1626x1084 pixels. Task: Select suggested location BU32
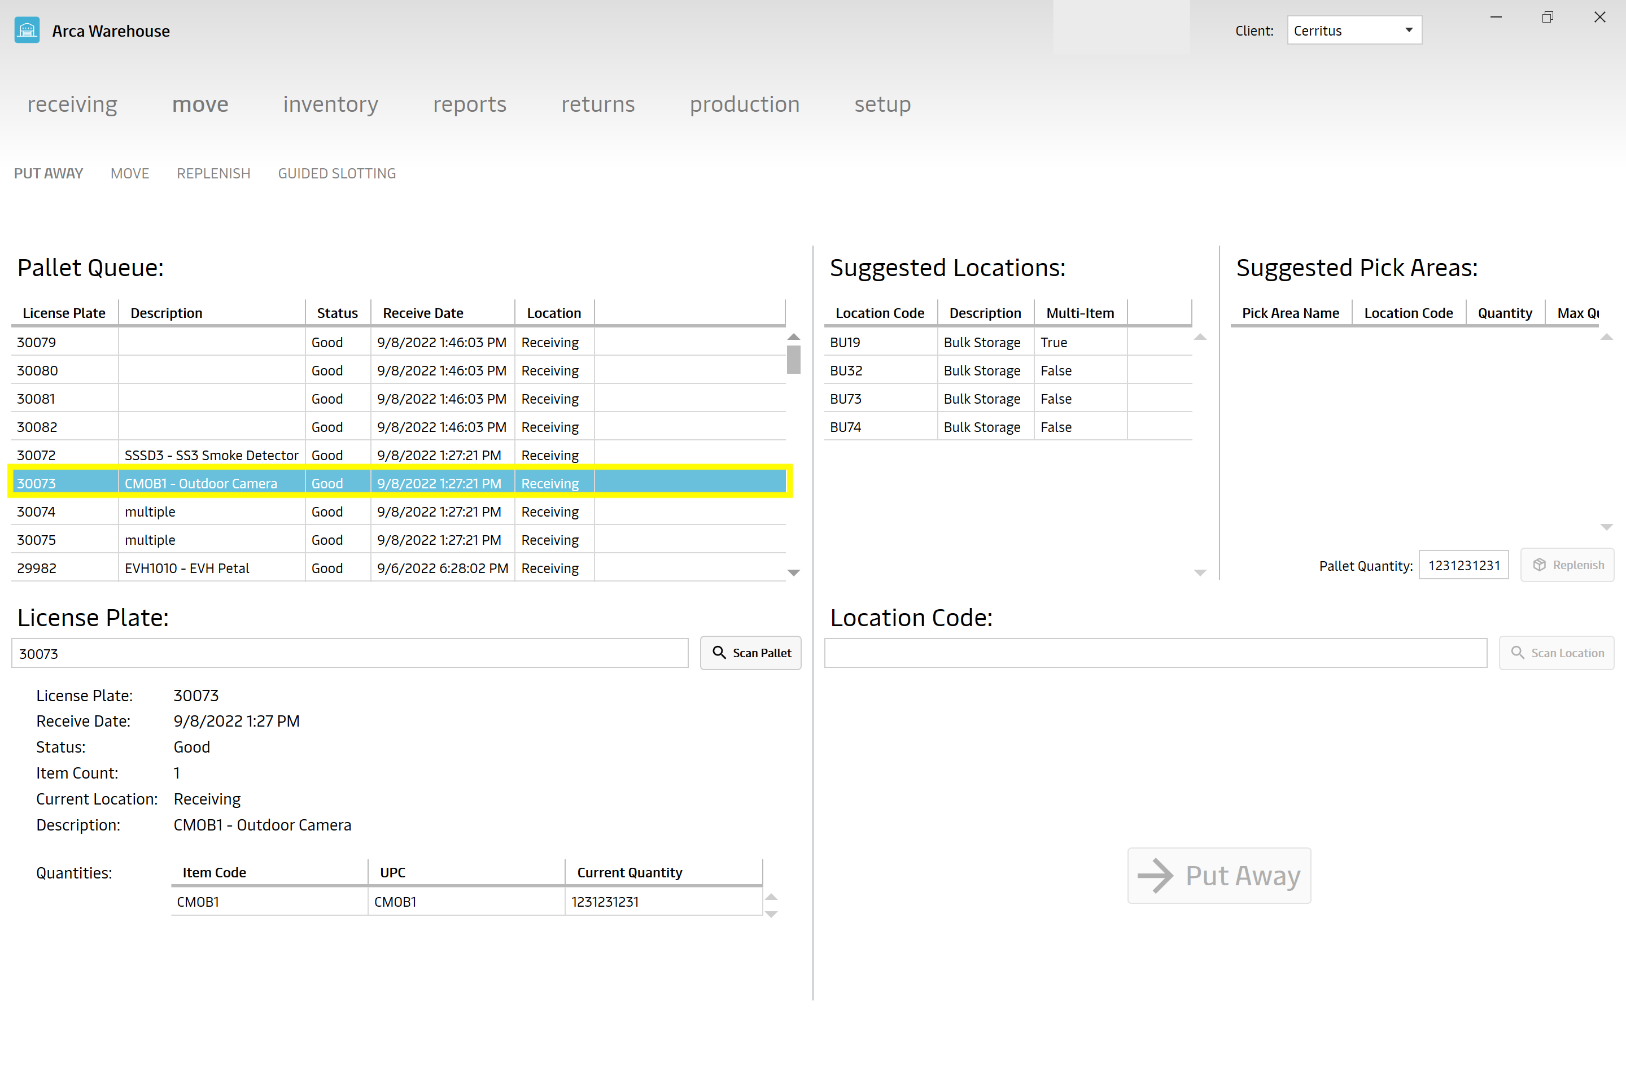coord(1008,370)
